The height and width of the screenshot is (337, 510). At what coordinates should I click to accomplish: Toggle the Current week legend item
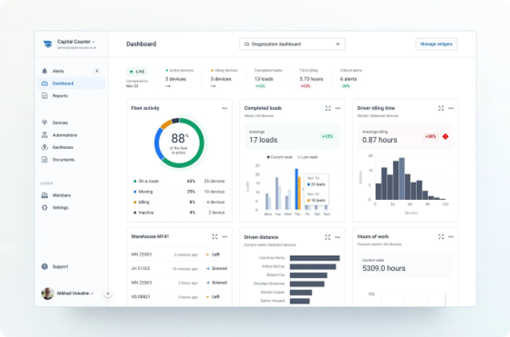click(x=280, y=157)
